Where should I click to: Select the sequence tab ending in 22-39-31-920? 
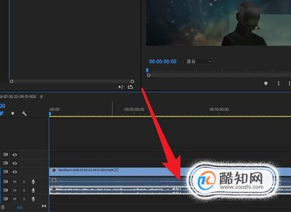point(18,97)
